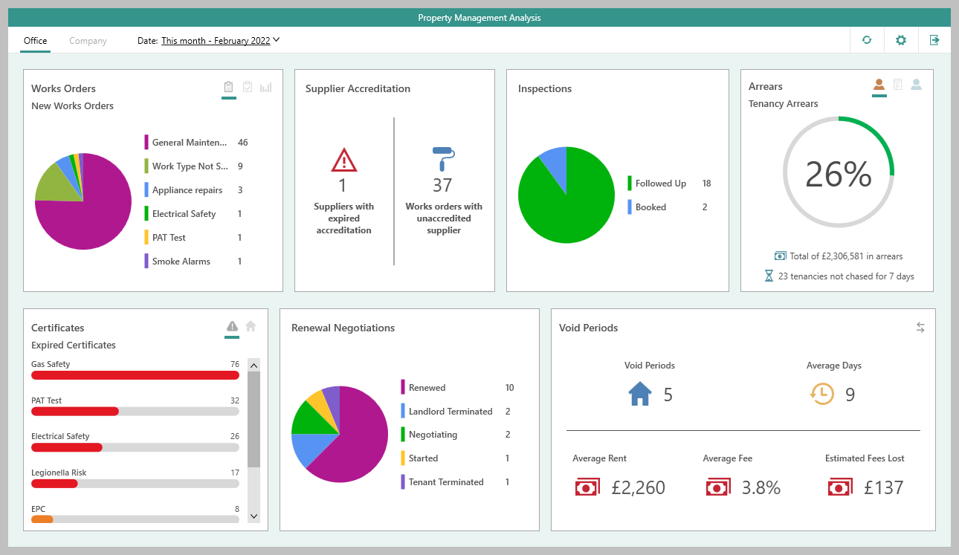Click 'Landlord Terminated' legend entry
Viewport: 959px width, 555px height.
451,411
